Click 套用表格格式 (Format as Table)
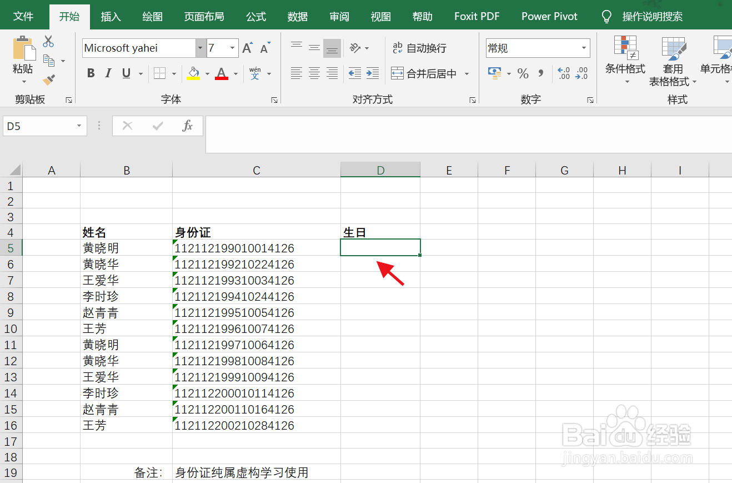Image resolution: width=732 pixels, height=483 pixels. click(674, 61)
